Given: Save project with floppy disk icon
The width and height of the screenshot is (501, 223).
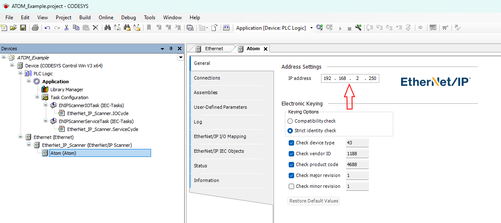Looking at the screenshot, I should (x=23, y=28).
